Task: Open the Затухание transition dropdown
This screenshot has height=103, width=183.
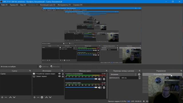Action: [123, 74]
